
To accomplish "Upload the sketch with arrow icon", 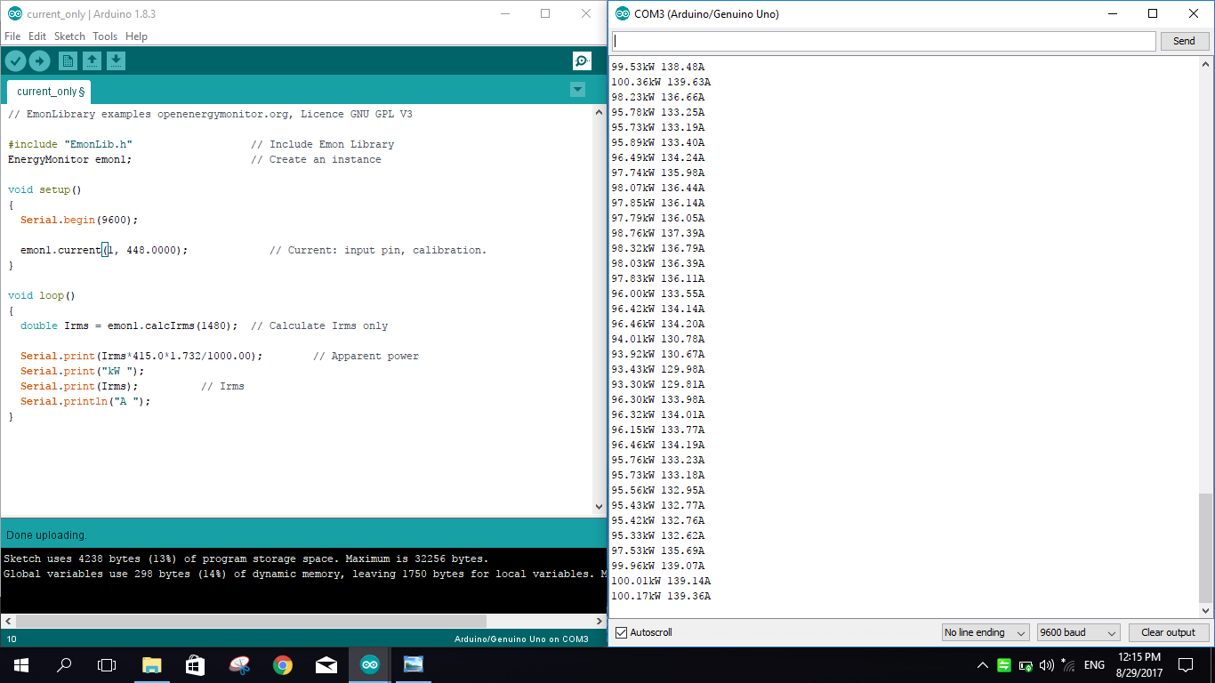I will click(40, 60).
